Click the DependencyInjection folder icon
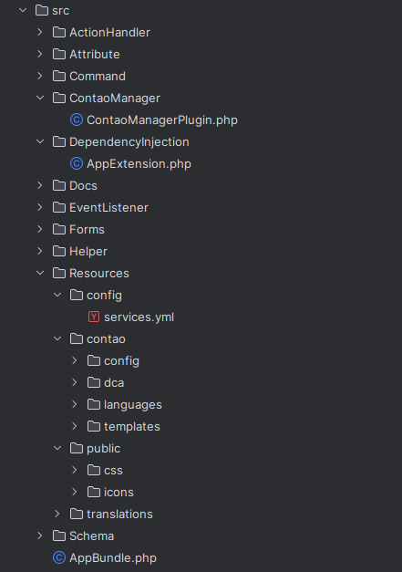The height and width of the screenshot is (572, 402). pos(59,141)
